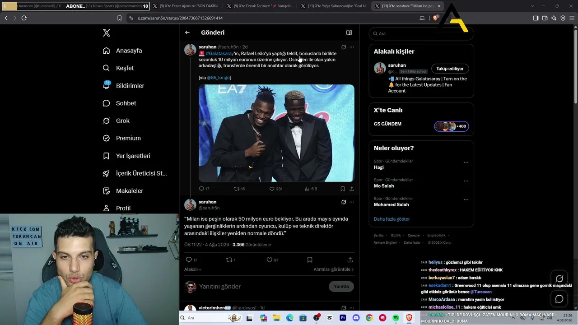
Task: Open more options on the Rafael Leão post
Action: [x=352, y=47]
